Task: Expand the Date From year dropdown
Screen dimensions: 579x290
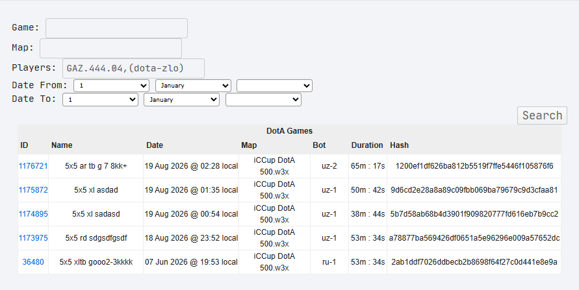Action: click(274, 86)
